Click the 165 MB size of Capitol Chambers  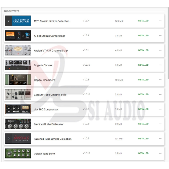coord(119,80)
